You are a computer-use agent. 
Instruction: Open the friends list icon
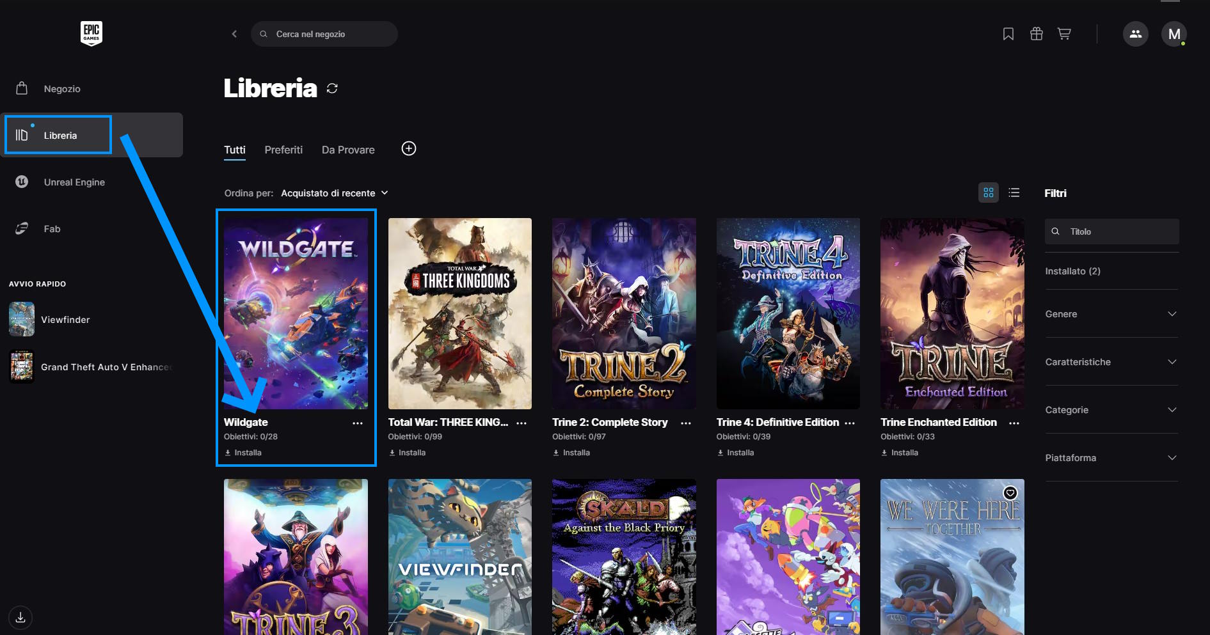pyautogui.click(x=1135, y=34)
